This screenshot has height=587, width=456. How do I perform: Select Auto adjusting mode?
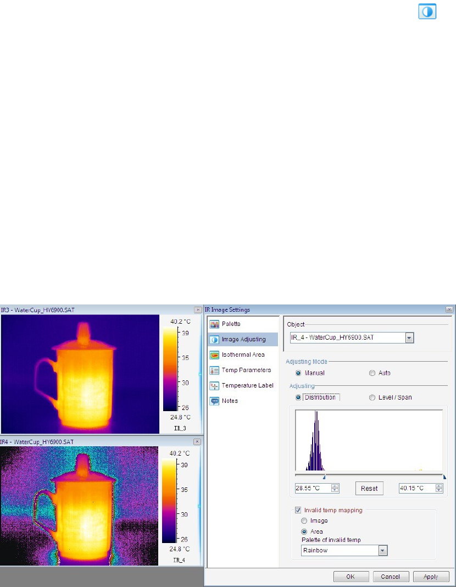point(372,373)
